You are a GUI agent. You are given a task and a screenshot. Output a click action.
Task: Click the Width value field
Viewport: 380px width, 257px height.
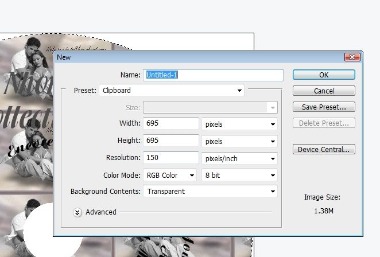[171, 123]
